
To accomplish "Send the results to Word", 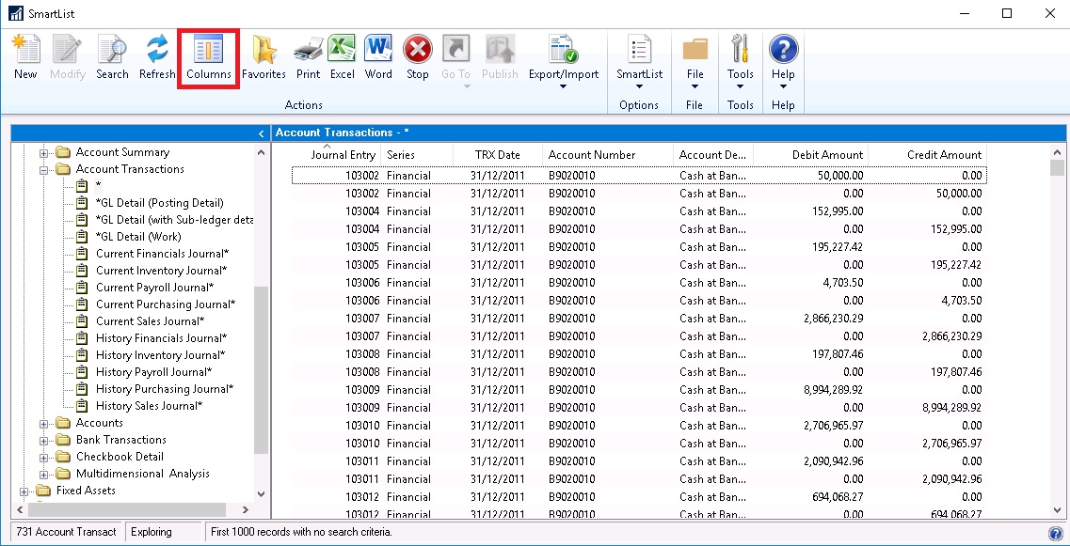I will 377,56.
